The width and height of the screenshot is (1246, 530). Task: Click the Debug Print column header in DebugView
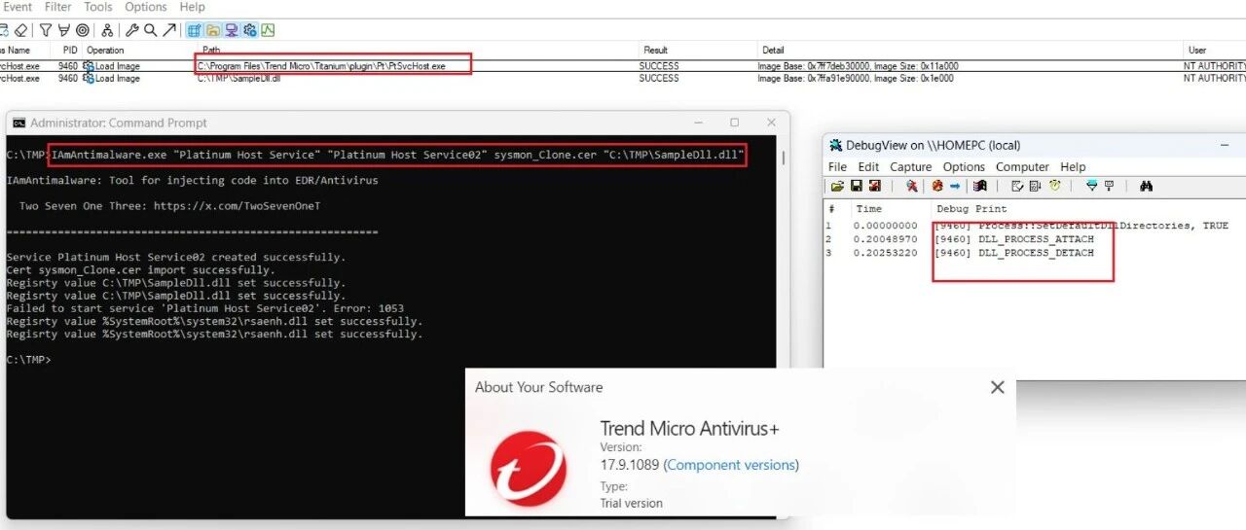pyautogui.click(x=971, y=208)
